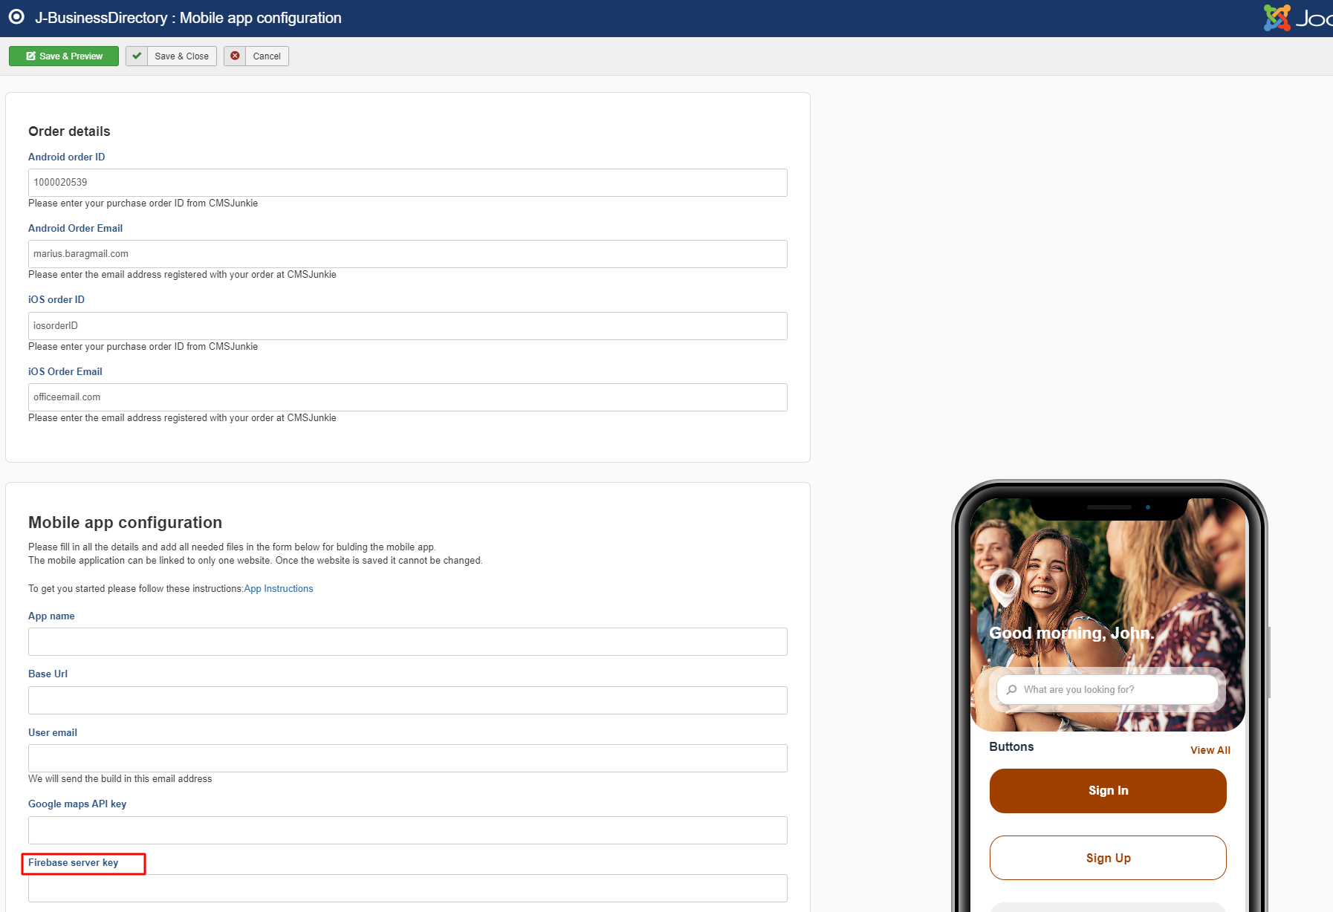Screen dimensions: 1333x912
Task: Tap Sign In in the phone preview
Action: click(x=1107, y=791)
